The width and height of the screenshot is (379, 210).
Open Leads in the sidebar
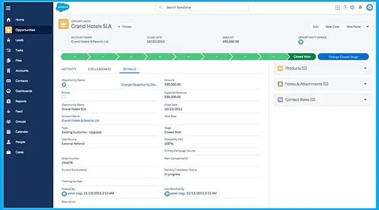(20, 40)
